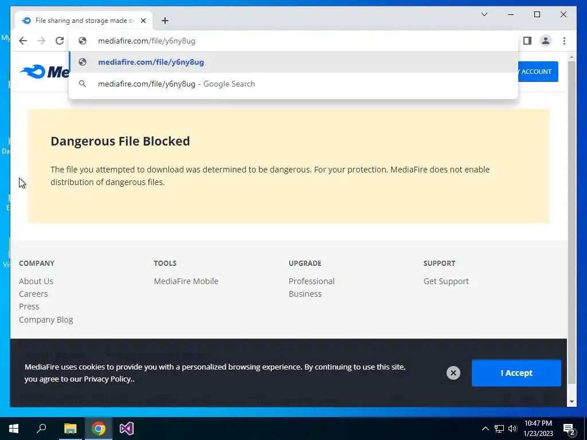Click the TOOLS footer heading
Viewport: 587px width, 440px height.
click(165, 263)
